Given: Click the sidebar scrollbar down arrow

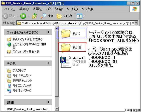Looking at the screenshot, I should [x=57, y=109].
